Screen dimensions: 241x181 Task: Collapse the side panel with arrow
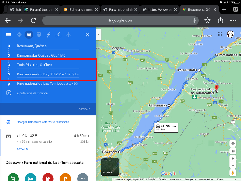pyautogui.click(x=99, y=35)
